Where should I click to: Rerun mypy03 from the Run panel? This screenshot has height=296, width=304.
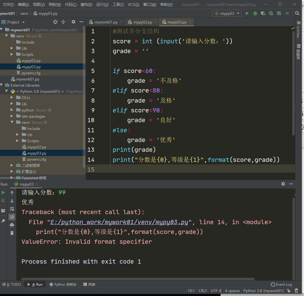[3, 193]
